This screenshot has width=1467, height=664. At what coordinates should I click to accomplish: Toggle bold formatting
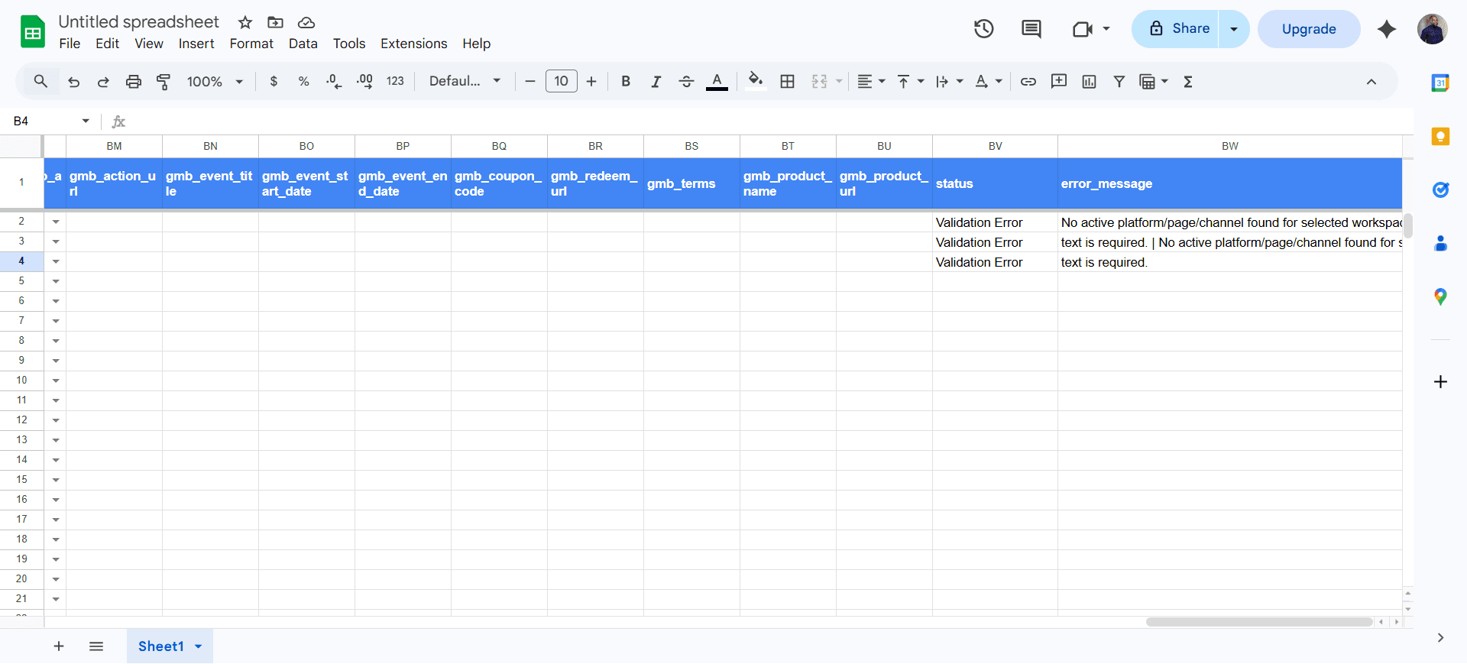[626, 82]
